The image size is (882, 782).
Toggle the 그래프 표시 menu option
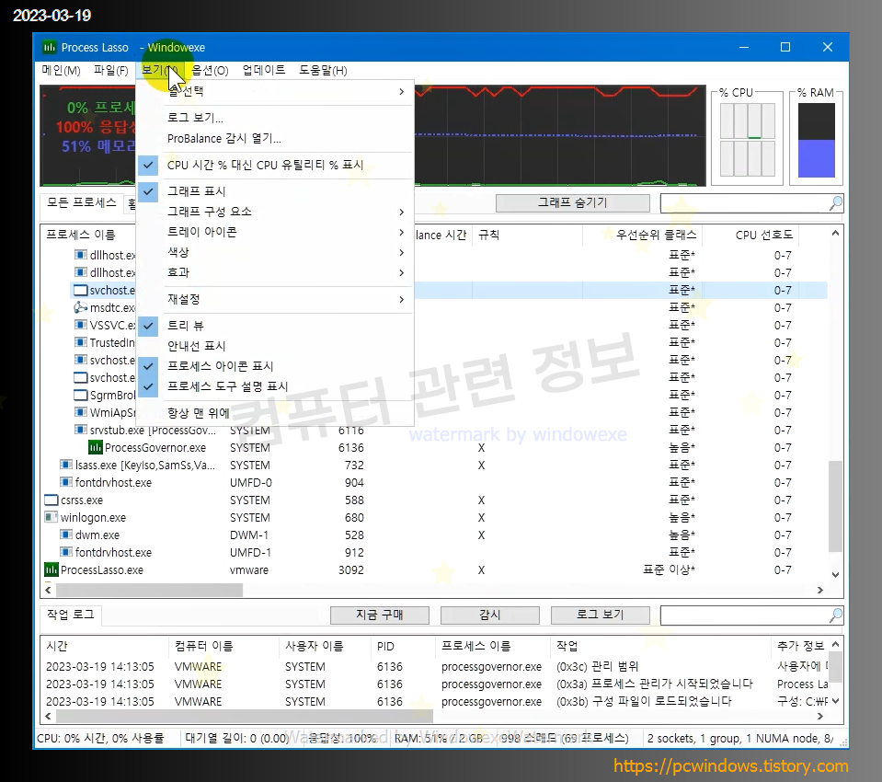click(x=276, y=191)
